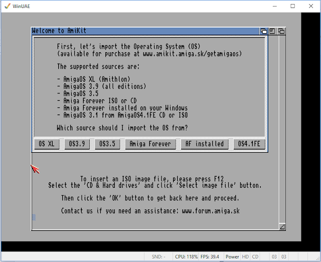The width and height of the screenshot is (321, 262).
Task: Import from OS4.1FE button
Action: 249,144
